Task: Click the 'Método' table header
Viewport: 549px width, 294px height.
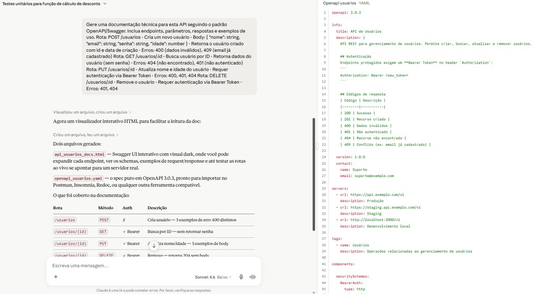Action: click(106, 208)
